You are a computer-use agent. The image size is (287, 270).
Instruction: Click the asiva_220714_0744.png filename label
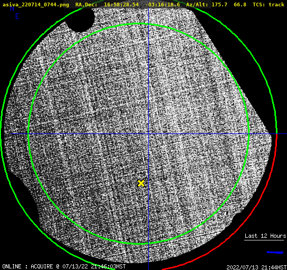(x=36, y=4)
